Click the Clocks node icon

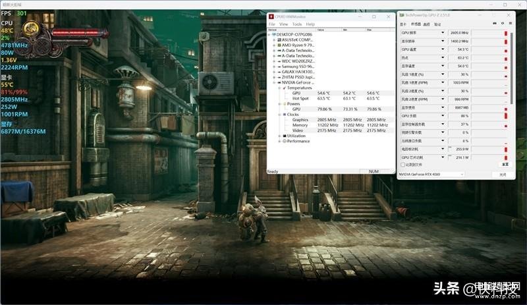(285, 115)
